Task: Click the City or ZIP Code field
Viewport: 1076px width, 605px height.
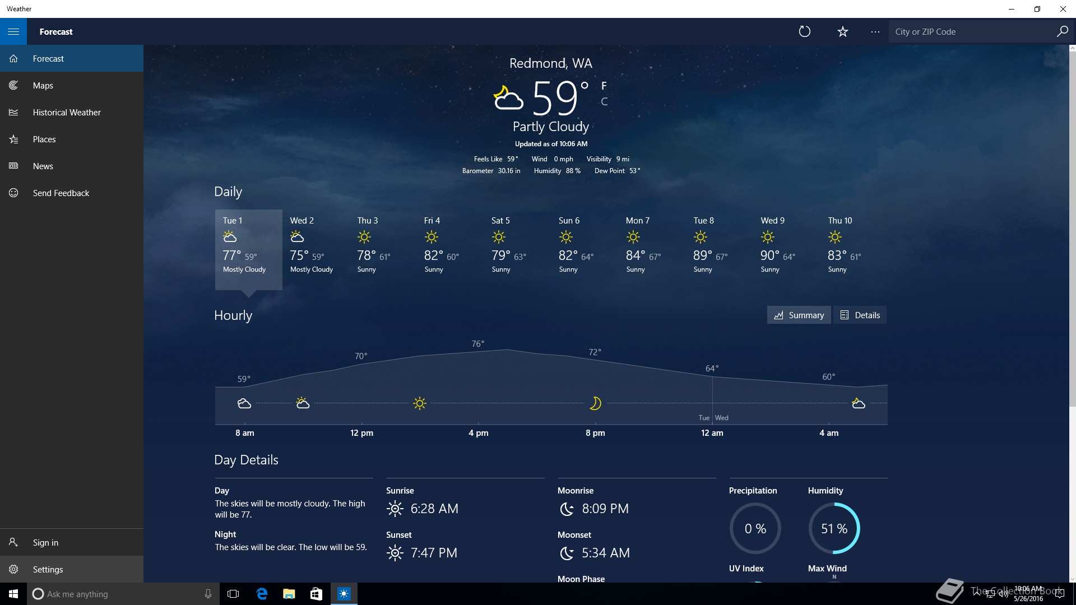Action: (972, 32)
